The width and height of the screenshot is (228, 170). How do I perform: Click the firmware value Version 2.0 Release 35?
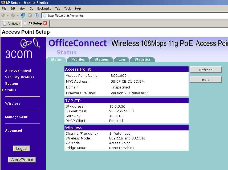tap(130, 93)
